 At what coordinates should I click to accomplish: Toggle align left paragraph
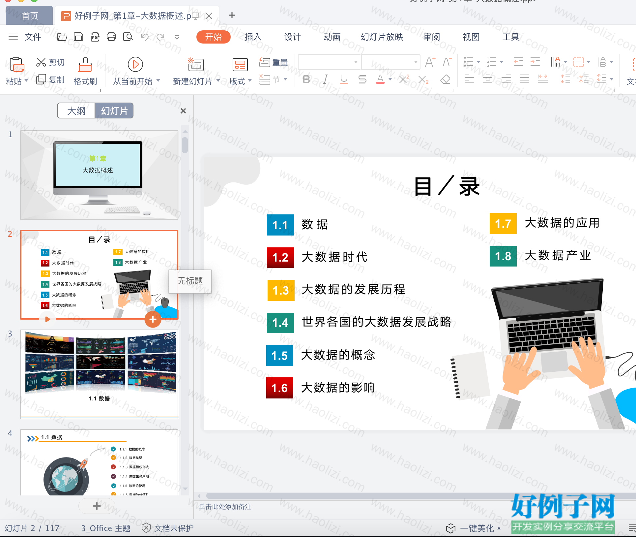(469, 79)
